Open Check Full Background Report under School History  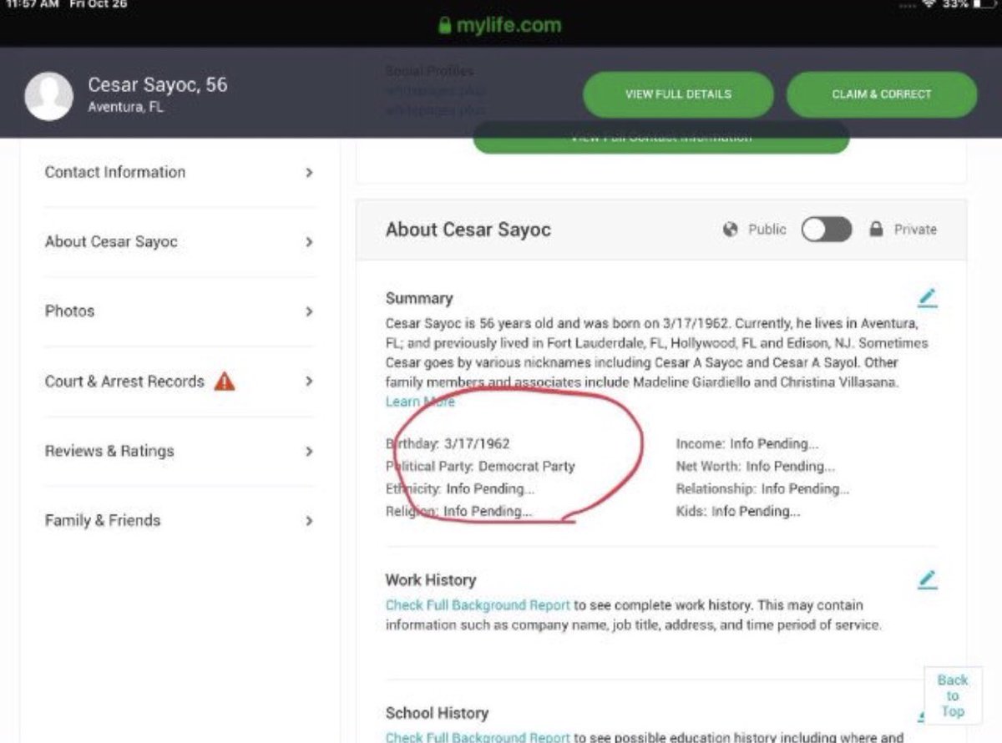(478, 737)
